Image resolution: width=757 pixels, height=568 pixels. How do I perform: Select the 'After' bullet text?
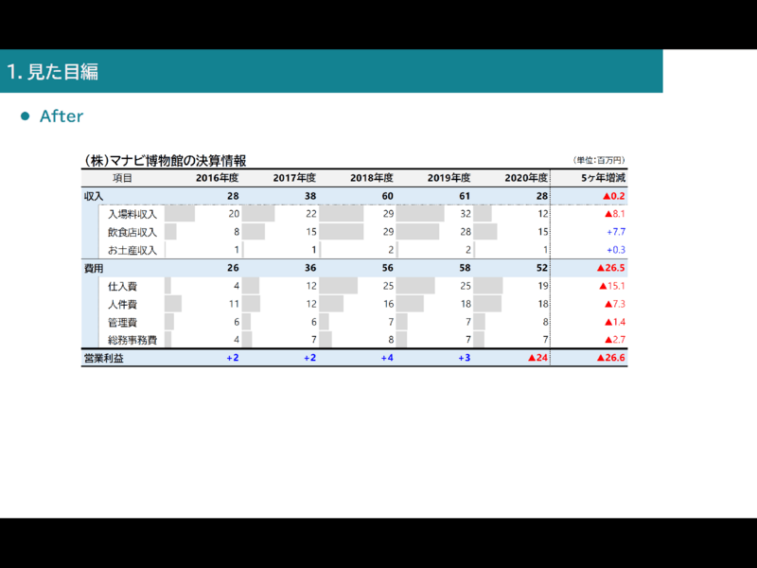[x=62, y=116]
